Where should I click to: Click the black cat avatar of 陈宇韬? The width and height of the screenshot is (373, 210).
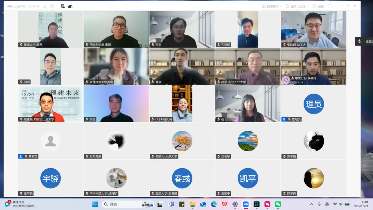pyautogui.click(x=314, y=141)
